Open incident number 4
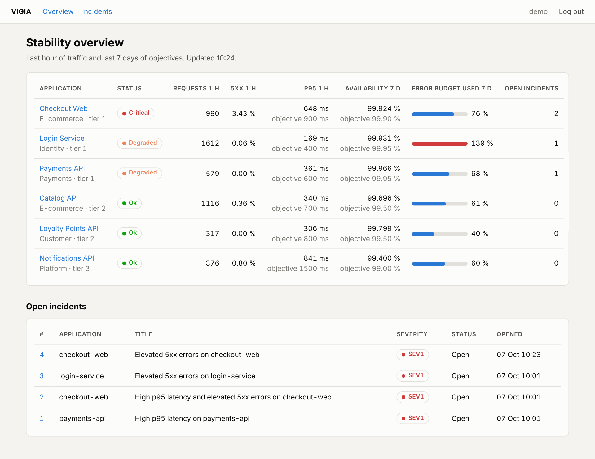595x459 pixels. click(42, 355)
